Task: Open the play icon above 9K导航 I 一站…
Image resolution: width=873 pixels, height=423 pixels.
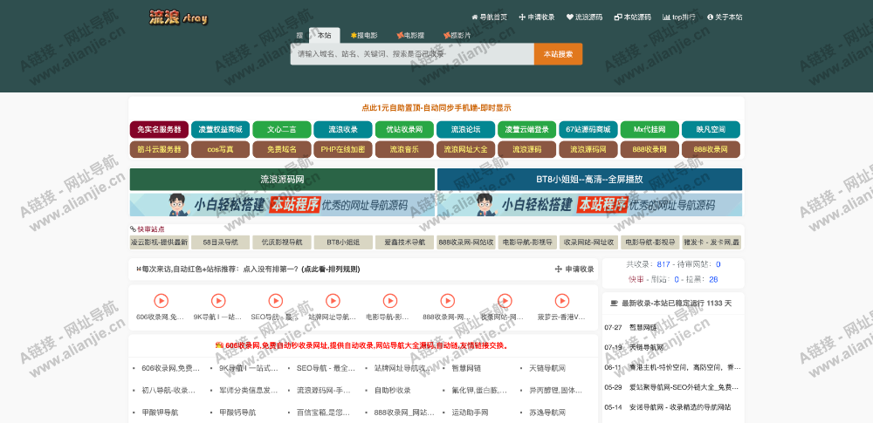Action: point(218,301)
